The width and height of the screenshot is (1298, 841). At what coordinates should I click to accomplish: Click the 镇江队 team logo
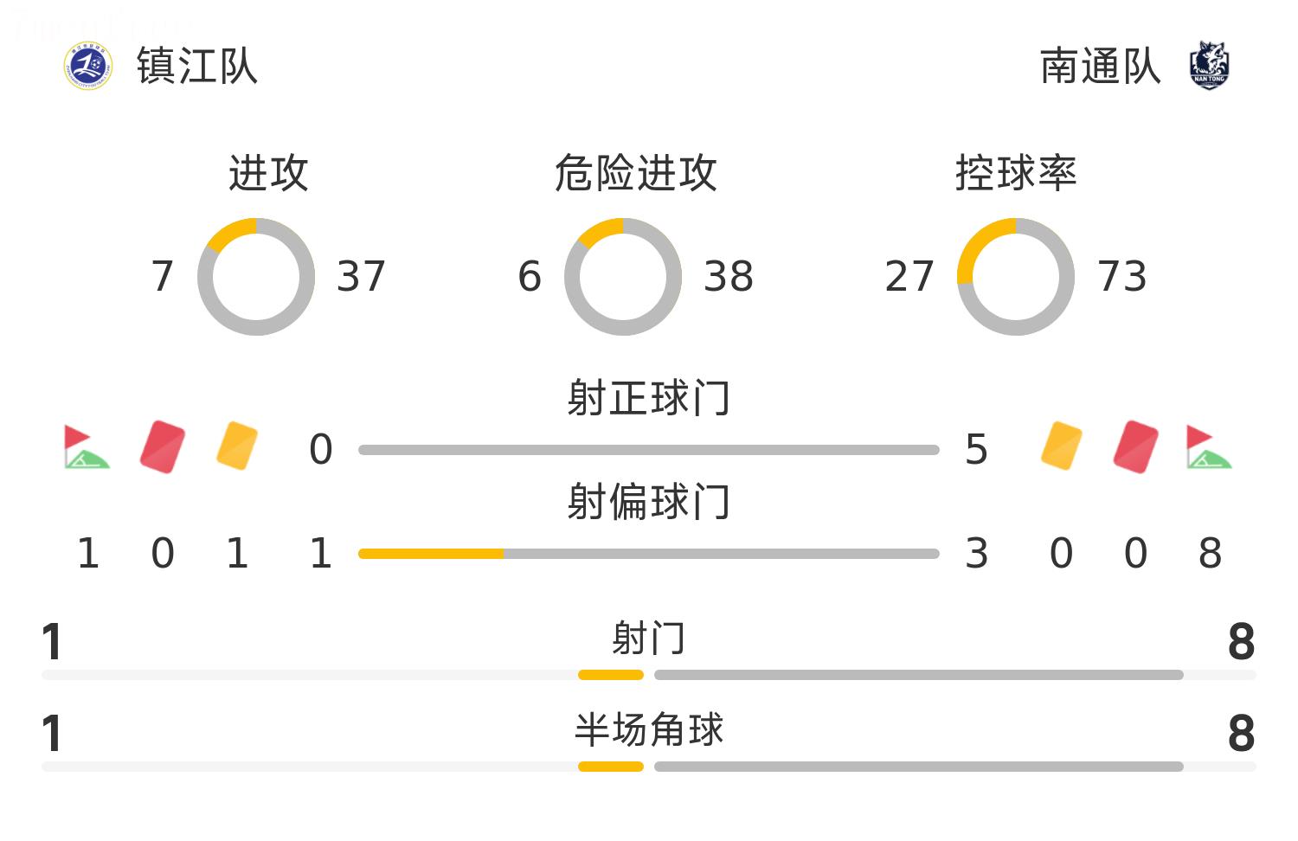pyautogui.click(x=88, y=66)
